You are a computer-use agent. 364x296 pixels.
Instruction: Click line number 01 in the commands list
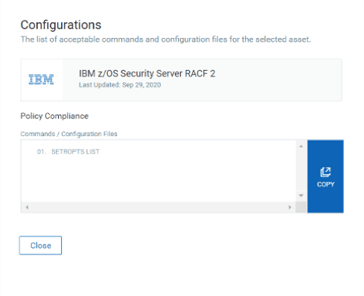[42, 152]
